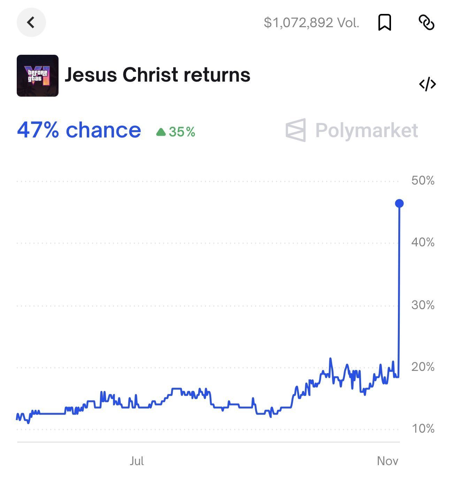Click the 'Nov' x-axis label
The image size is (460, 477).
tap(387, 461)
